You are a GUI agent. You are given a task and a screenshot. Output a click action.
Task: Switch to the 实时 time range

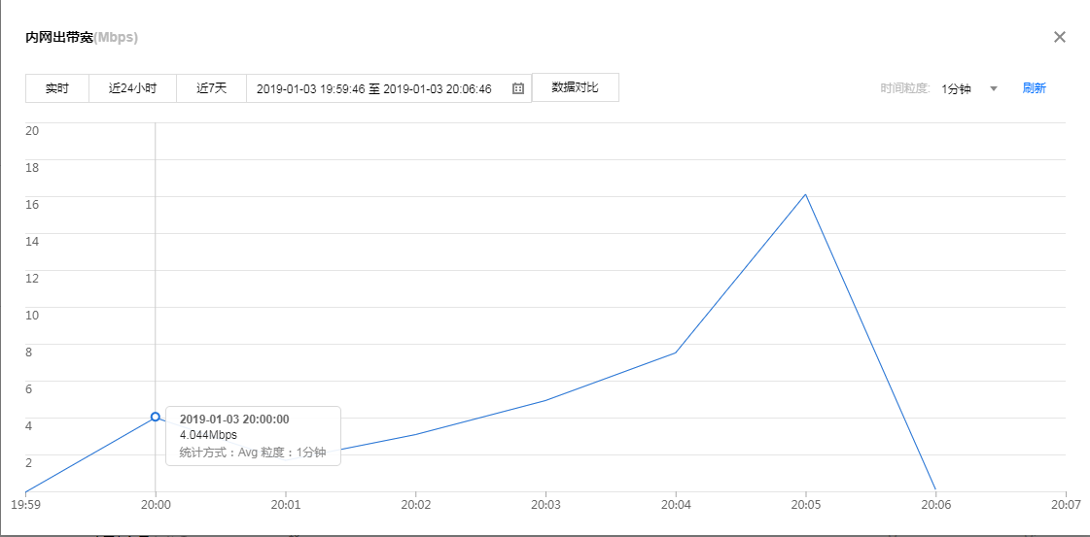click(57, 88)
